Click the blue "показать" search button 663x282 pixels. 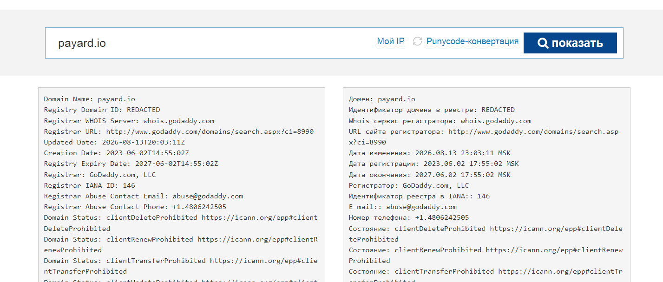pos(570,43)
